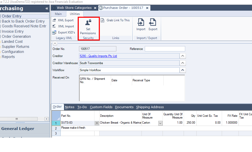Select Goods Received Note Entry in sidebar
Viewport: 252px width, 152px height.
point(24,26)
